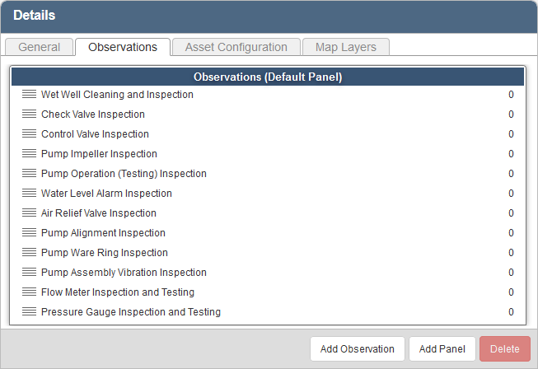This screenshot has height=369, width=538.
Task: Click drag handle beside Pressure Gauge Inspection
Action: point(29,312)
